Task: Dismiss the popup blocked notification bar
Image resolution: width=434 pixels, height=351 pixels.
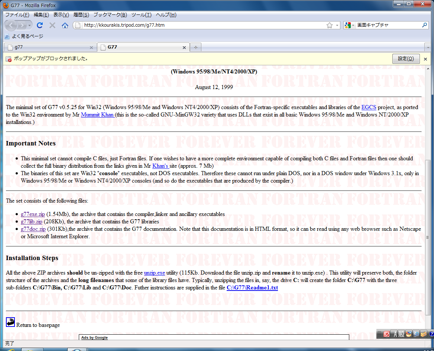Action: tap(425, 59)
